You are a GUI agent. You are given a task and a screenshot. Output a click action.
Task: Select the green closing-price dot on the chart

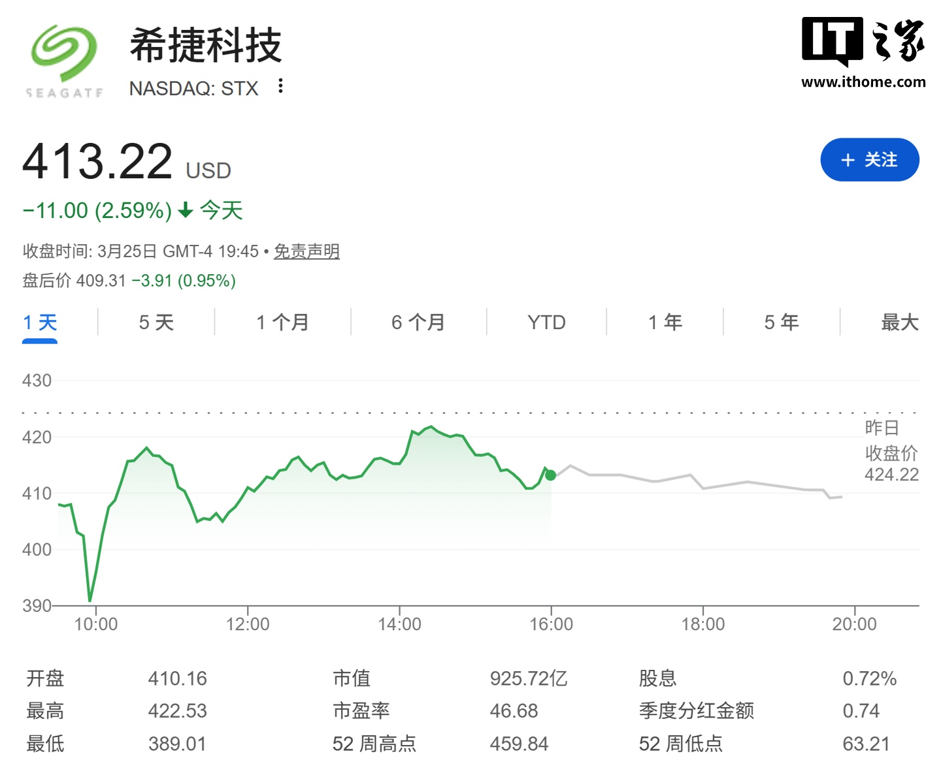[550, 475]
